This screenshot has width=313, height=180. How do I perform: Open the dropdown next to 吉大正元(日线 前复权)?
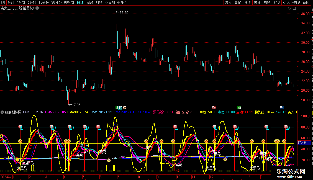tap(37, 8)
